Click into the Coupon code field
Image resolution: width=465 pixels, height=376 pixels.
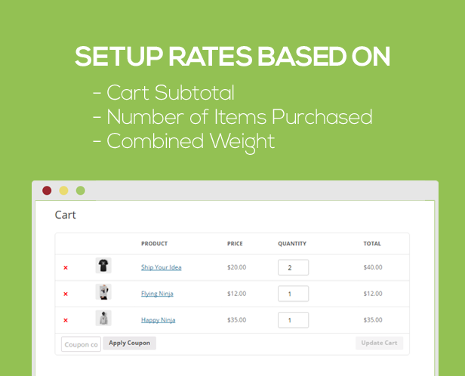[81, 344]
